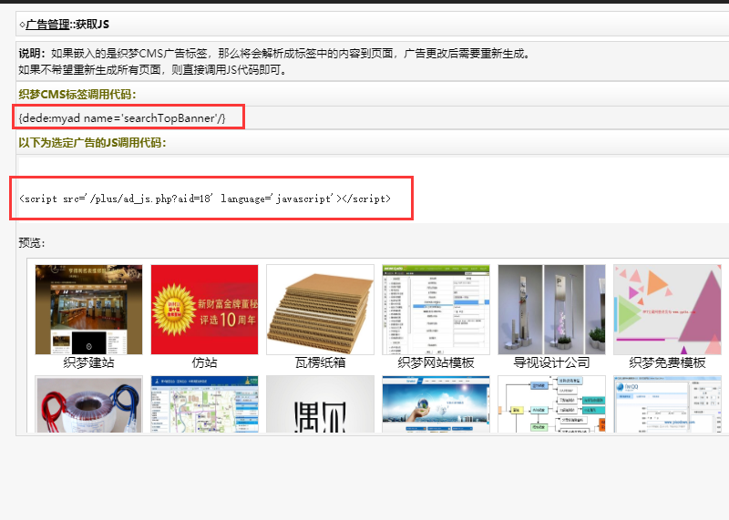
Task: Open the map website thumbnail
Action: pyautogui.click(x=204, y=404)
